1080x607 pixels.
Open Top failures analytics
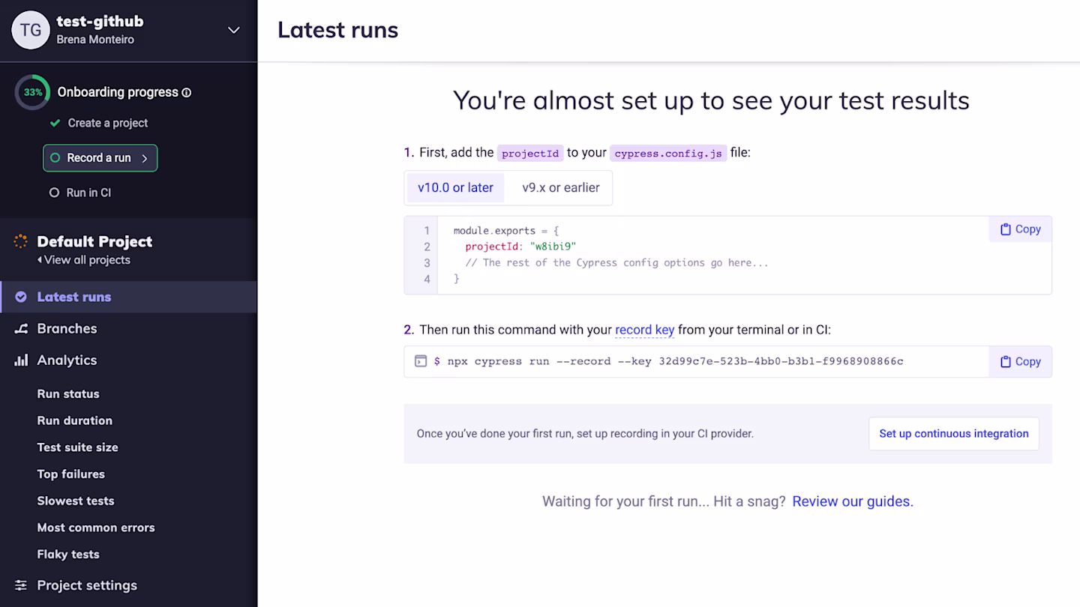click(71, 474)
